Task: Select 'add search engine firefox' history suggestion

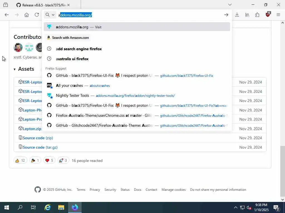Action: tap(137, 49)
